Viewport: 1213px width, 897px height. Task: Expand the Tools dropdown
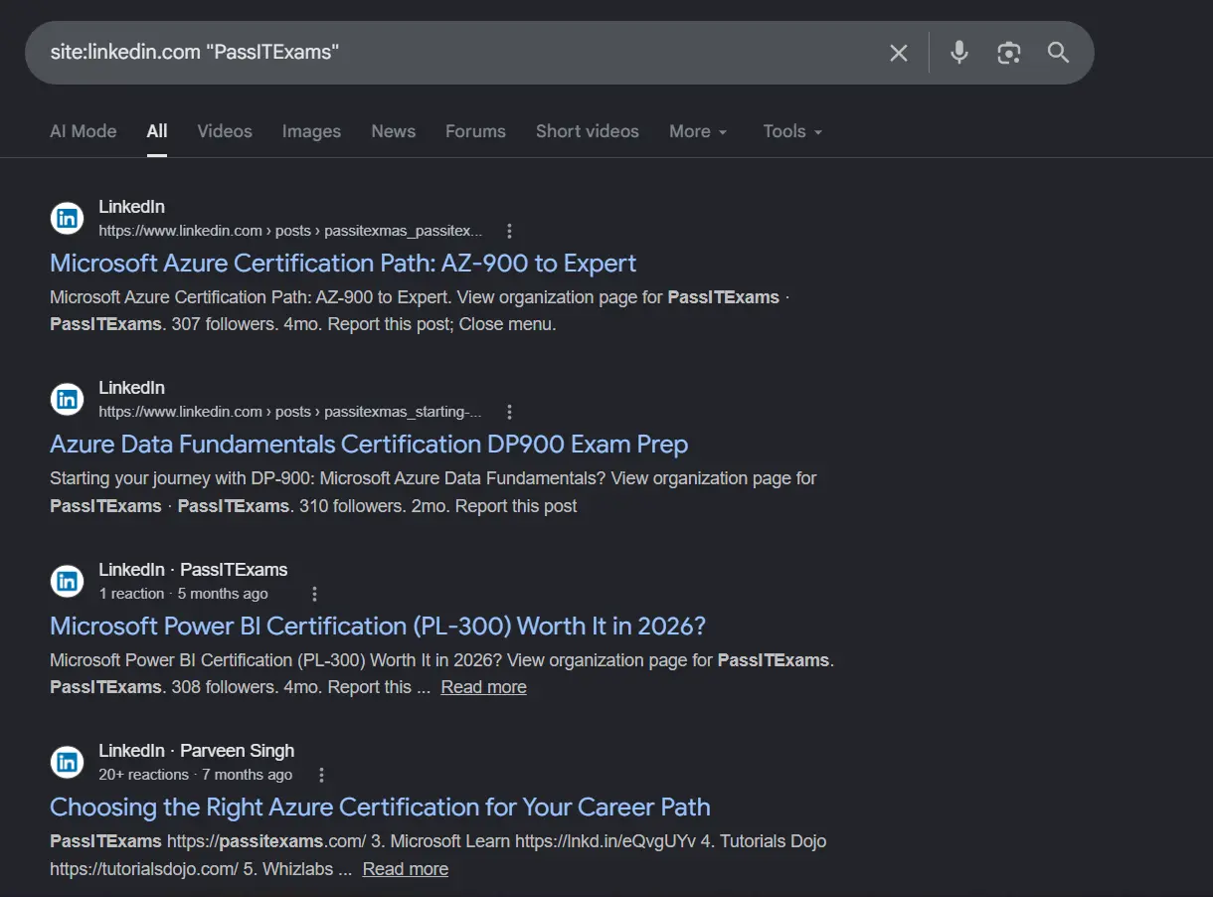pyautogui.click(x=792, y=131)
